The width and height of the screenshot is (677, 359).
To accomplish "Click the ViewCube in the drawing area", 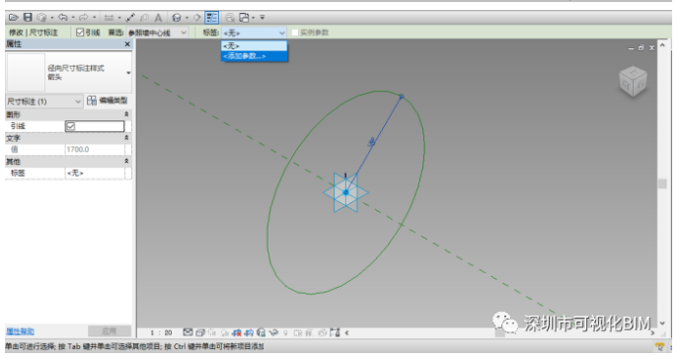I will pos(633,81).
